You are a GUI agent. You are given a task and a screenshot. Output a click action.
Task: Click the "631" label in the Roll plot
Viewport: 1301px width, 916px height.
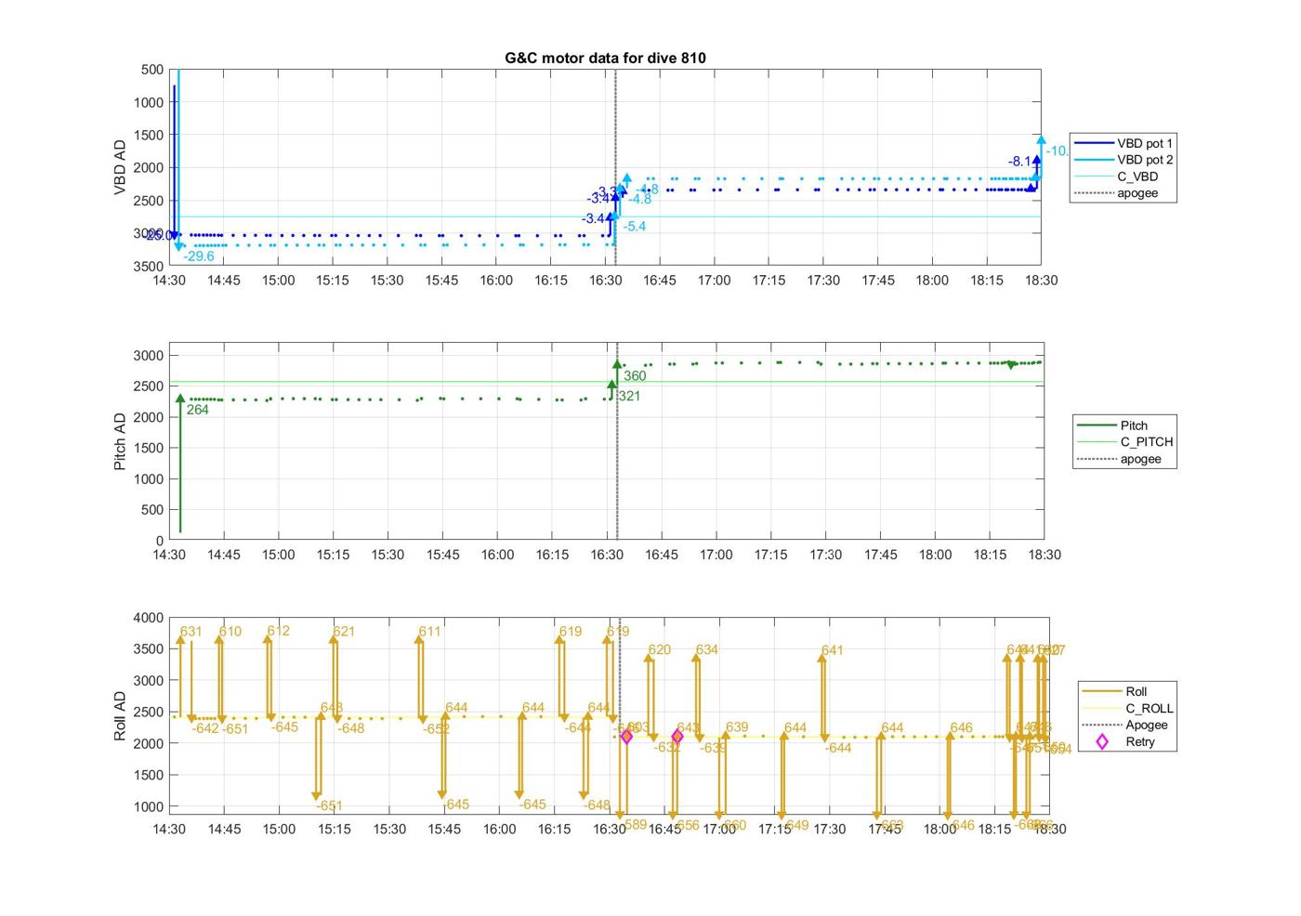191,632
